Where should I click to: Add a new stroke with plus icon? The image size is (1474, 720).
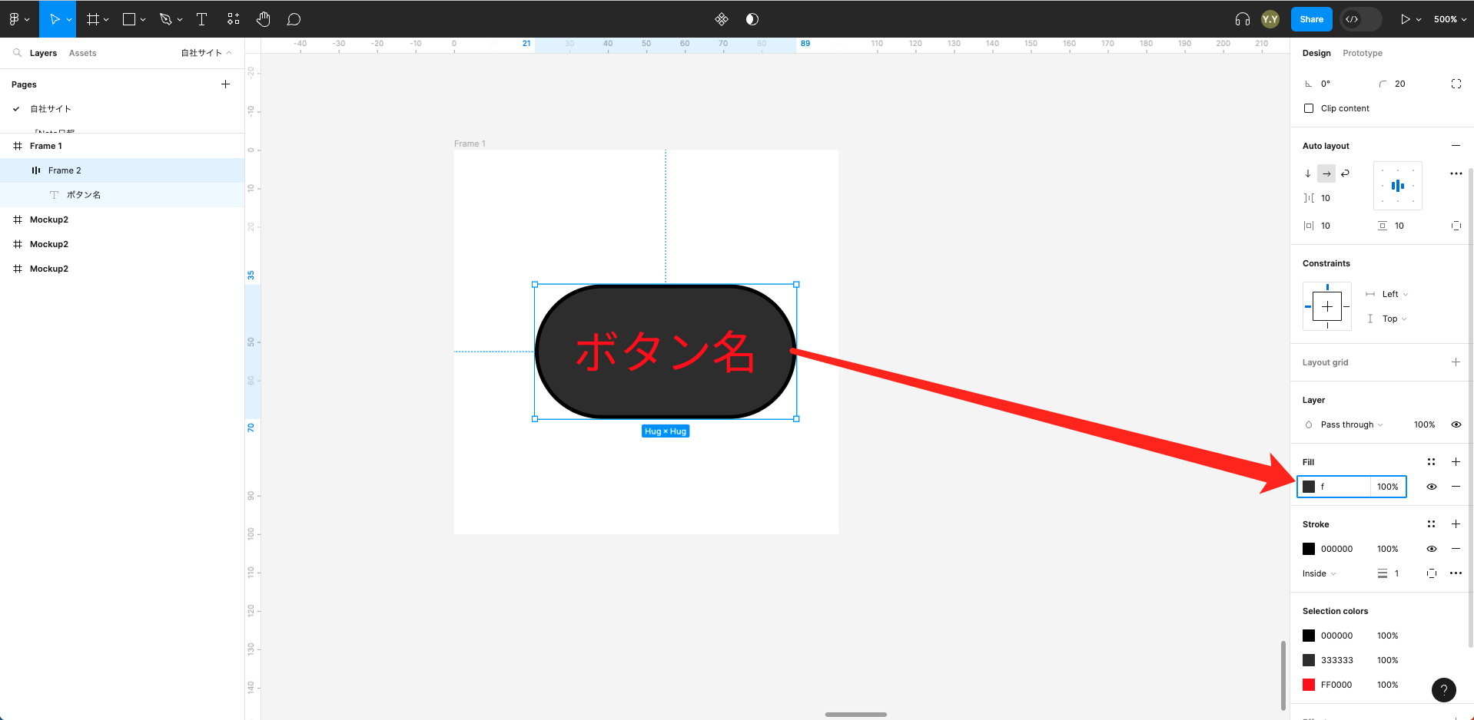tap(1456, 523)
